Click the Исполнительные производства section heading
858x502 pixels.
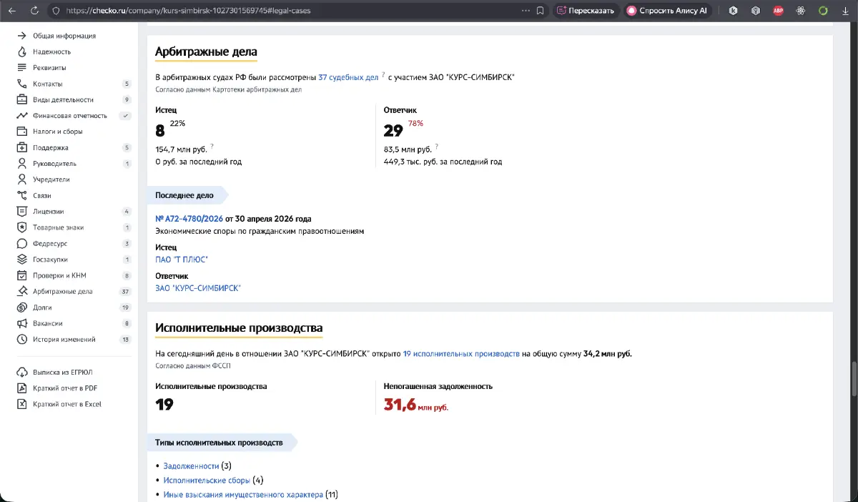pos(239,328)
